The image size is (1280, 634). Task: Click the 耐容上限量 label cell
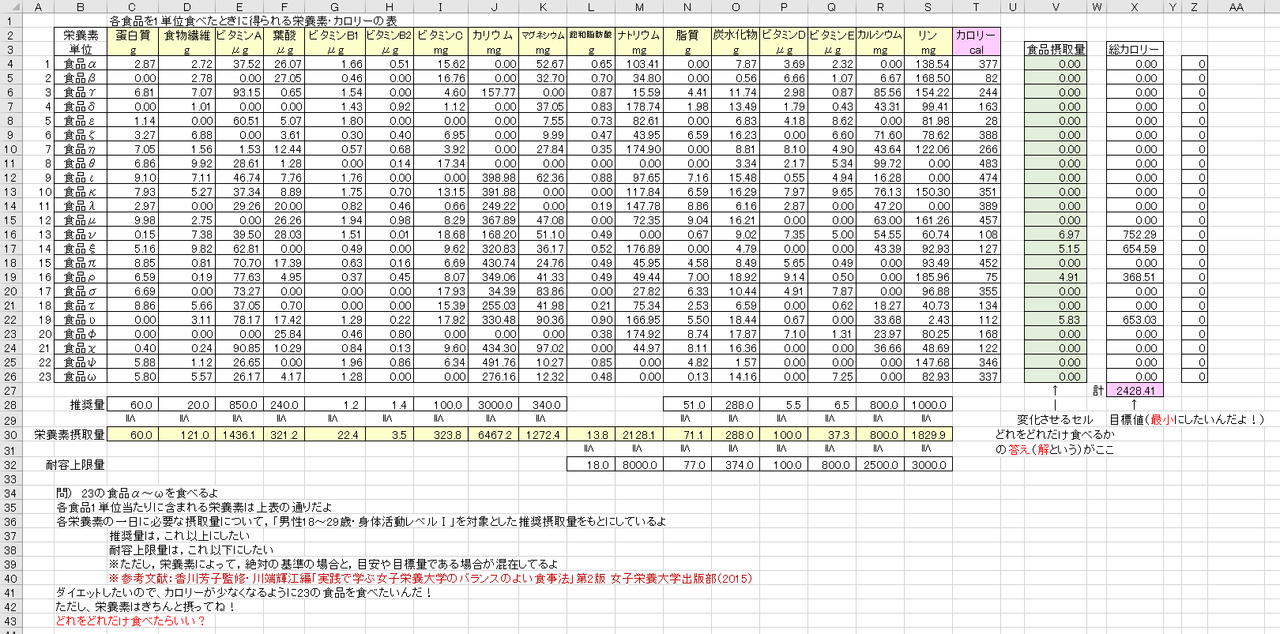75,465
